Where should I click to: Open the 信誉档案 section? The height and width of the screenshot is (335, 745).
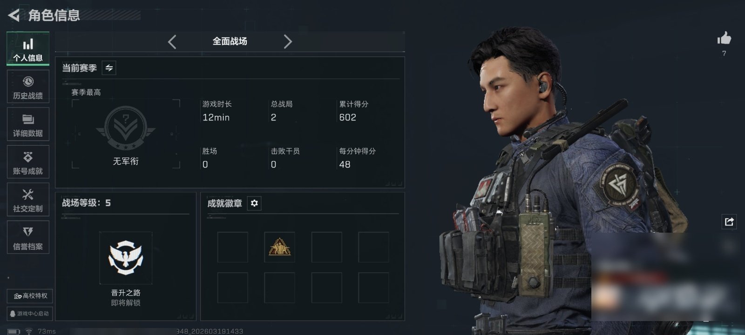point(28,237)
